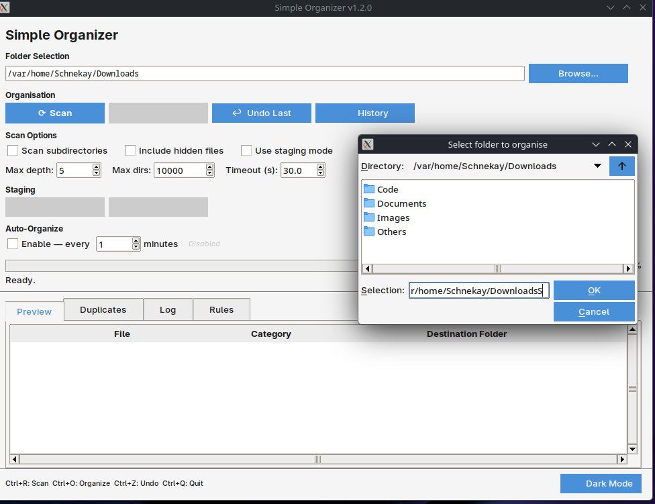Screen dimensions: 655x504
Task: Click the Others folder name
Action: pyautogui.click(x=391, y=232)
